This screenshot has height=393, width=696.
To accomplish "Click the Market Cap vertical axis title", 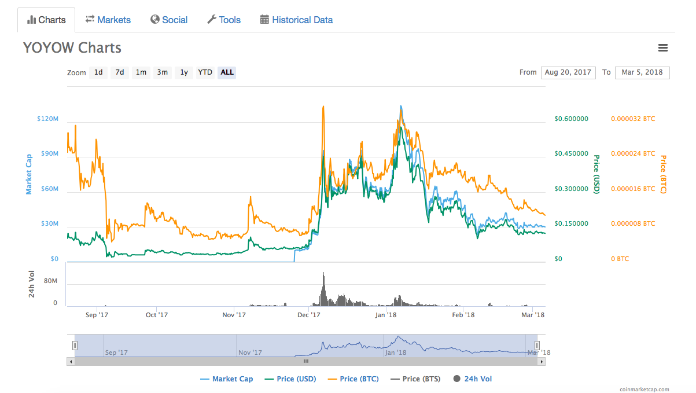I will point(29,174).
